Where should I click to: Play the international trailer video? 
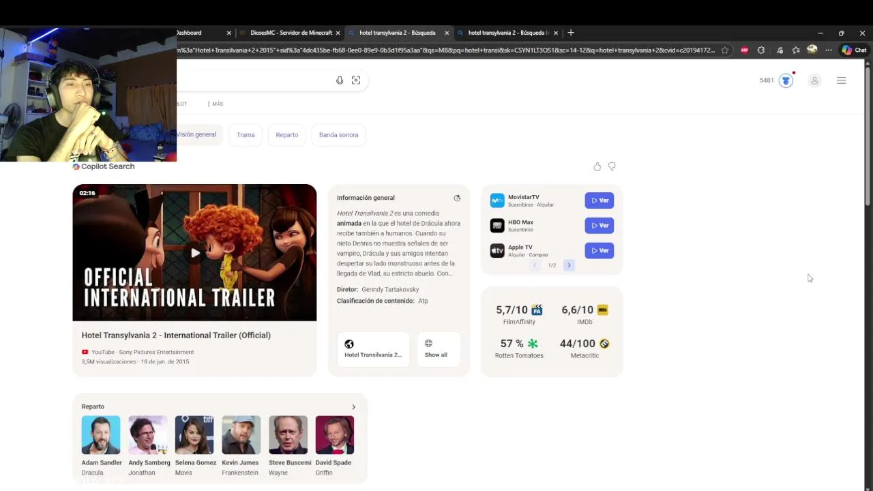[x=195, y=253]
